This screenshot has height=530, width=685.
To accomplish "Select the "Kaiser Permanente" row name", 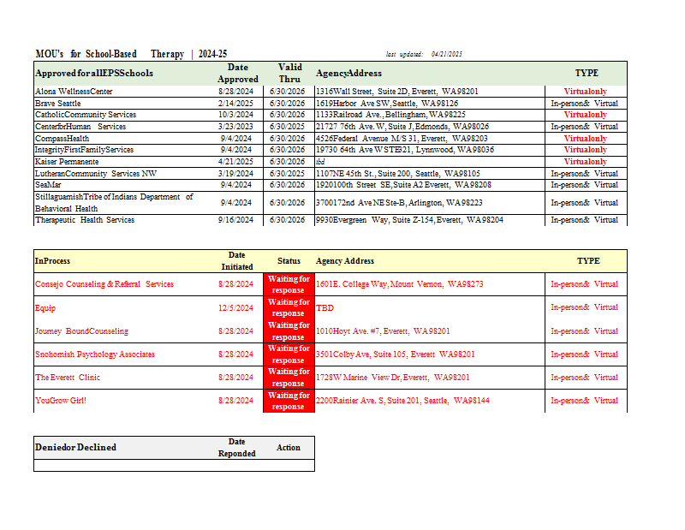I will pos(67,161).
